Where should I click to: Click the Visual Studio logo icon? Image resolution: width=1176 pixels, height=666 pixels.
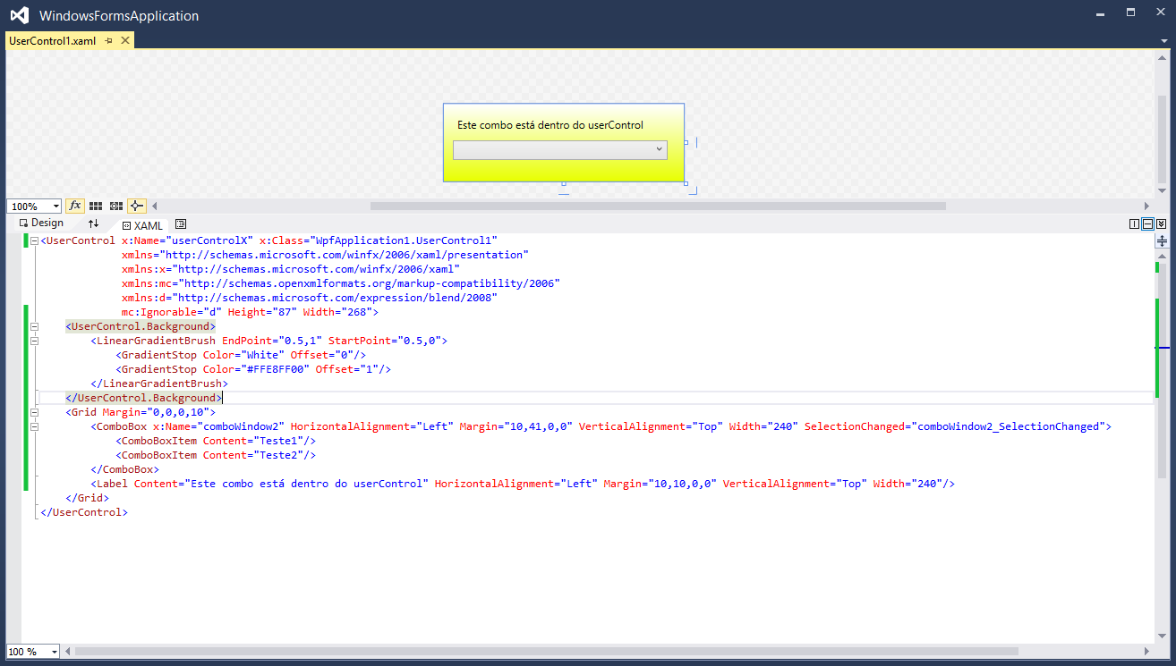[19, 15]
